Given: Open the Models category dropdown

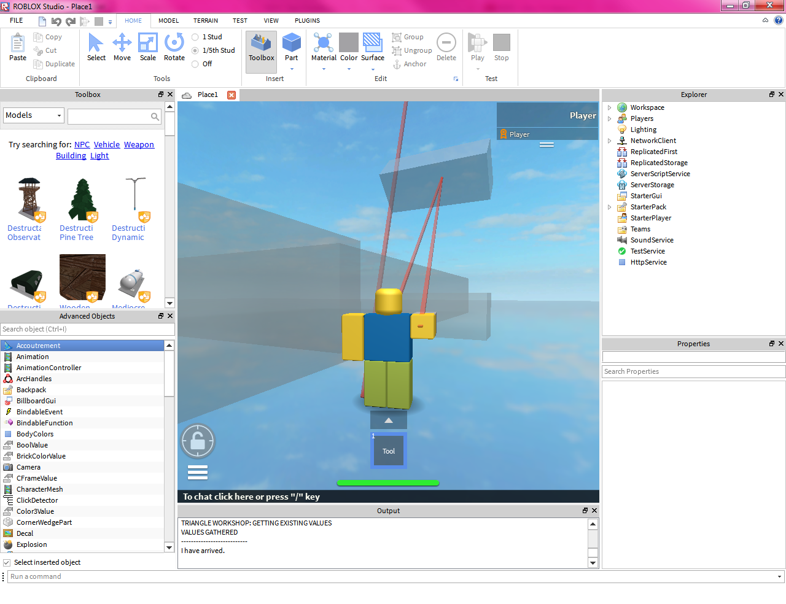Looking at the screenshot, I should point(34,115).
